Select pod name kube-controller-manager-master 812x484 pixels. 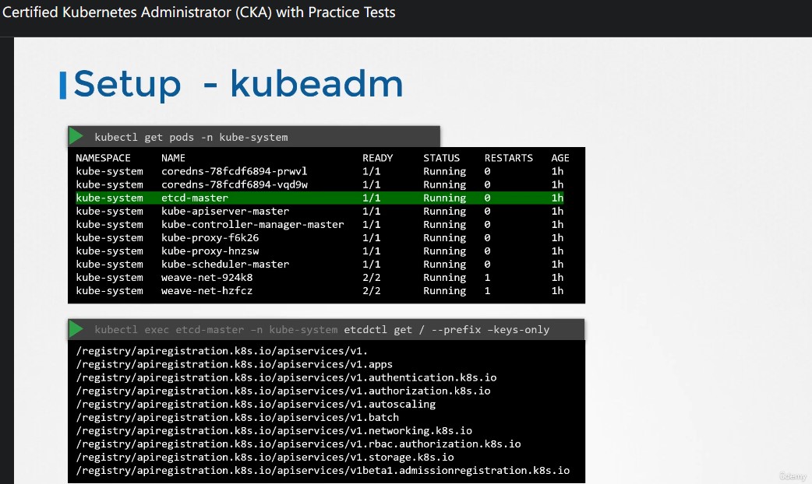(x=252, y=224)
